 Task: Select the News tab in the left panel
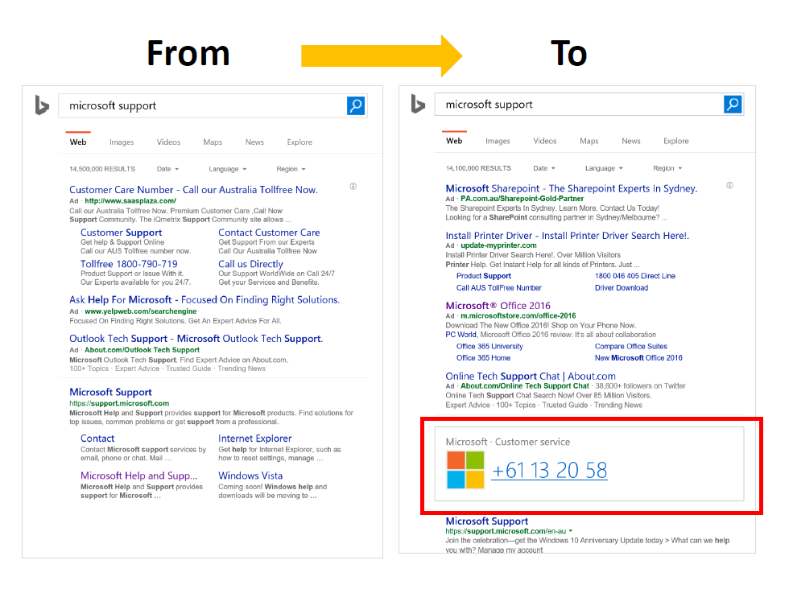(x=254, y=142)
